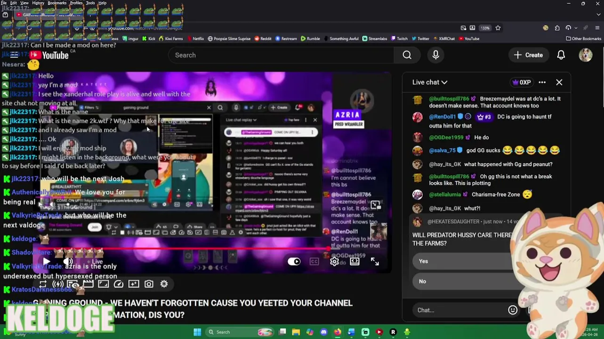Open the Kiwi Farms bookmark
Screen dimensions: 604x339
171,39
